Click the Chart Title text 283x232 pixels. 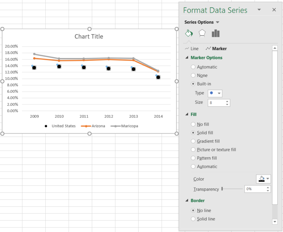click(x=89, y=36)
